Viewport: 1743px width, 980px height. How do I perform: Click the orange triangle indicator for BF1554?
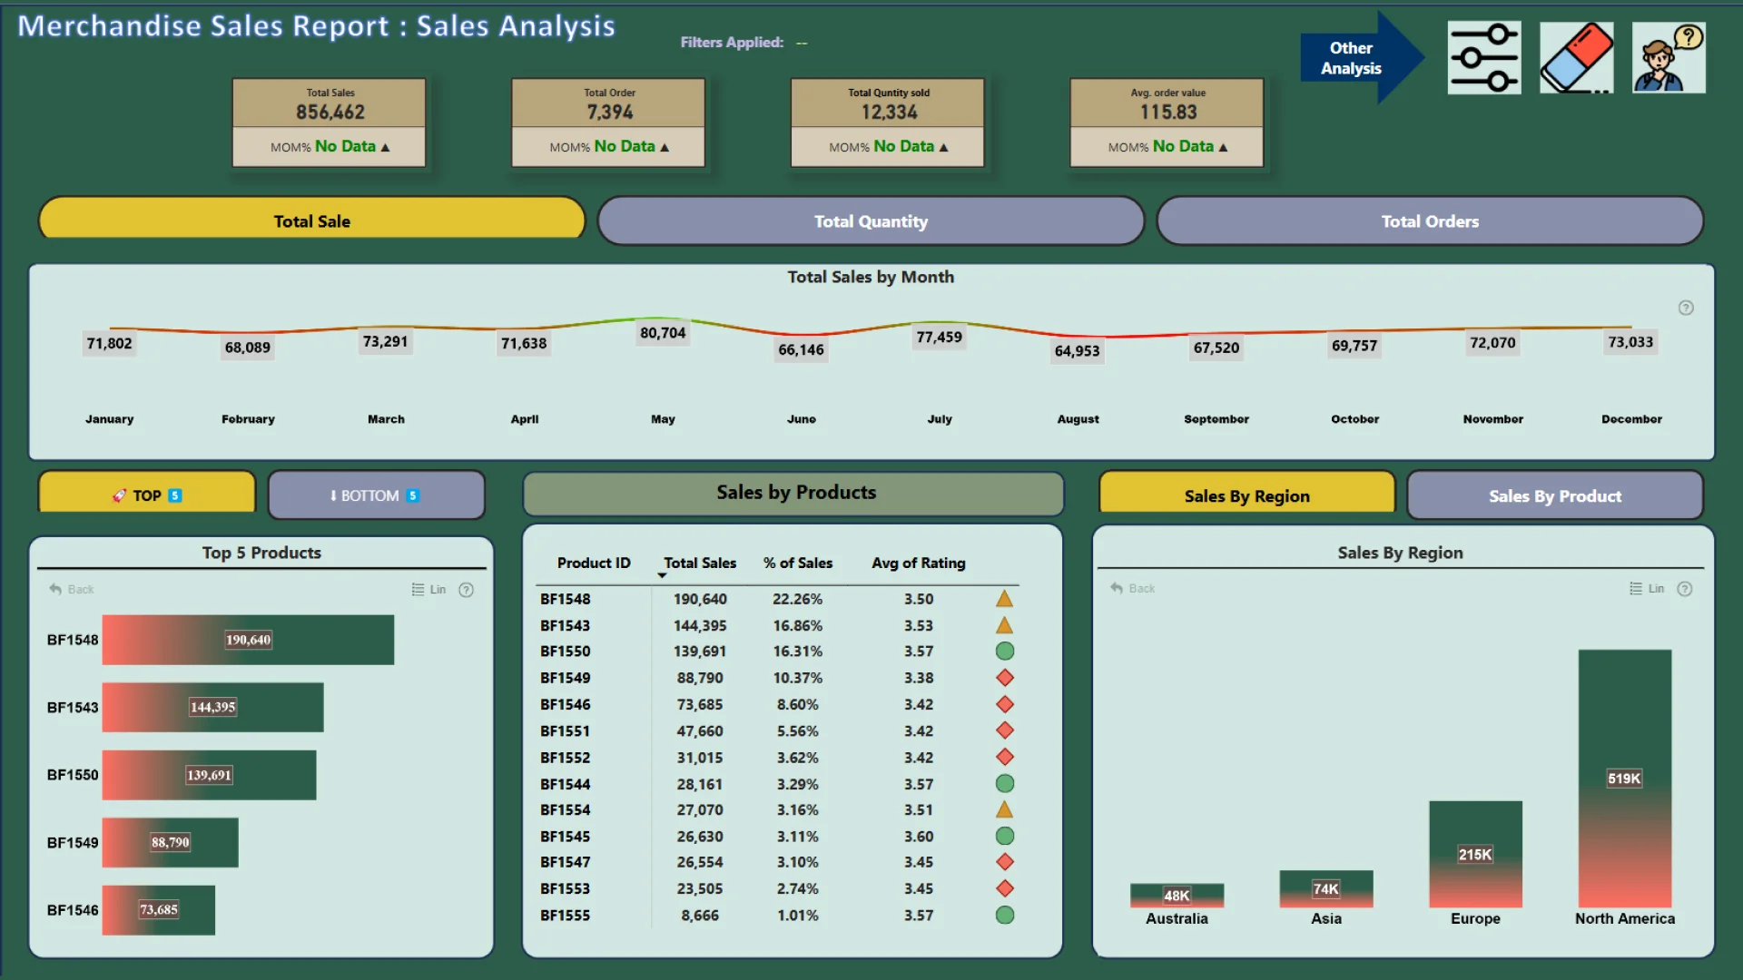(x=1004, y=809)
